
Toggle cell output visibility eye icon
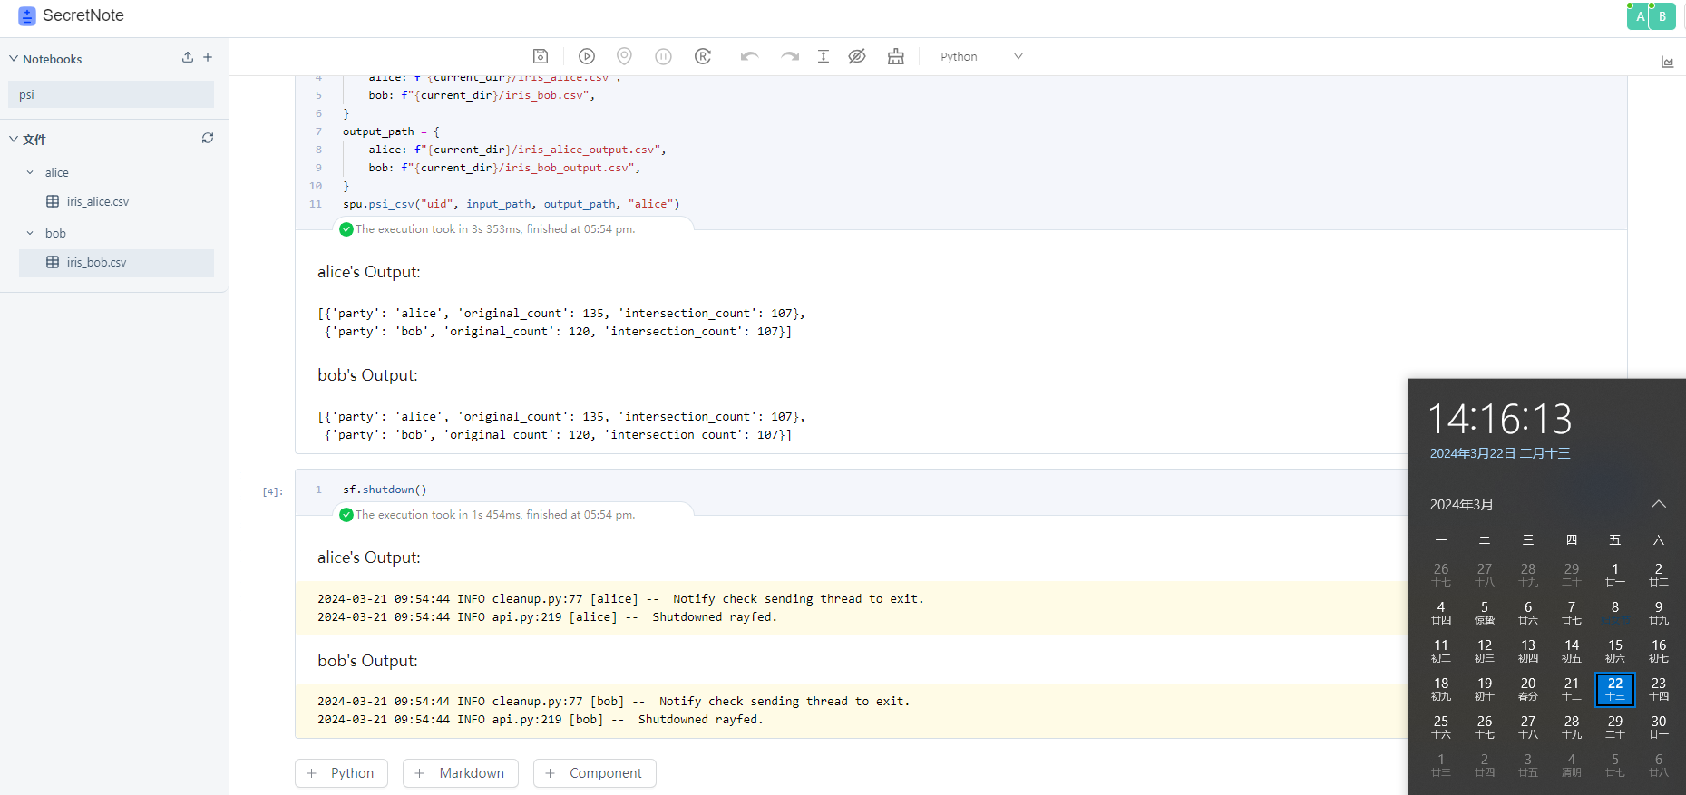(x=857, y=56)
